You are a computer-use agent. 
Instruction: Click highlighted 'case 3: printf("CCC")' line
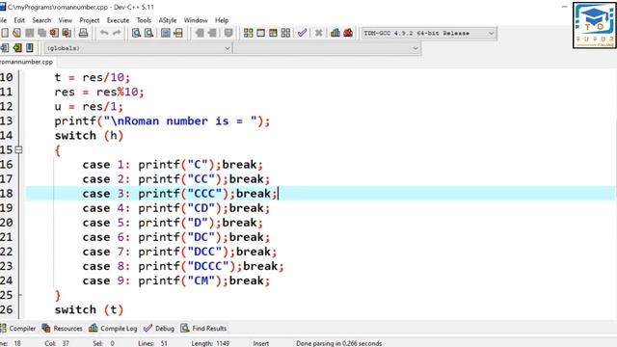click(179, 194)
